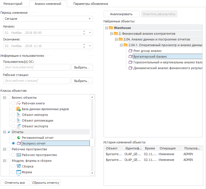The image size is (206, 189).
Task: Toggle the Экспресс-отчет checkbox
Action: click(x=13, y=143)
